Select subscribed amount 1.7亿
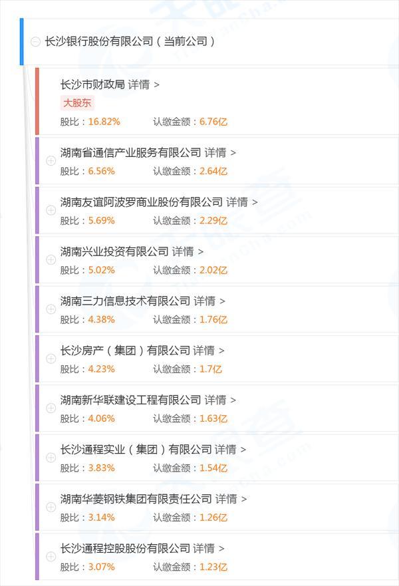 [x=211, y=369]
